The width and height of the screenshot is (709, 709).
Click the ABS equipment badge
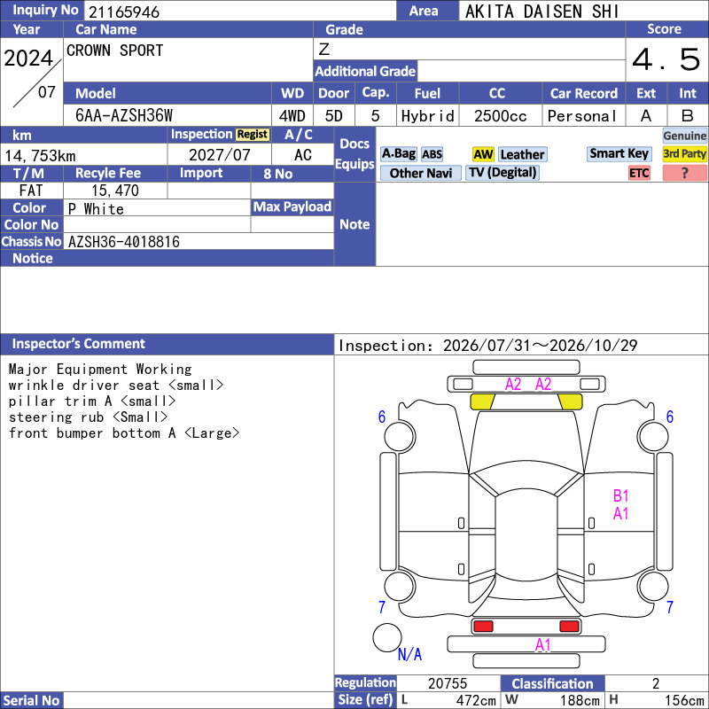[432, 154]
